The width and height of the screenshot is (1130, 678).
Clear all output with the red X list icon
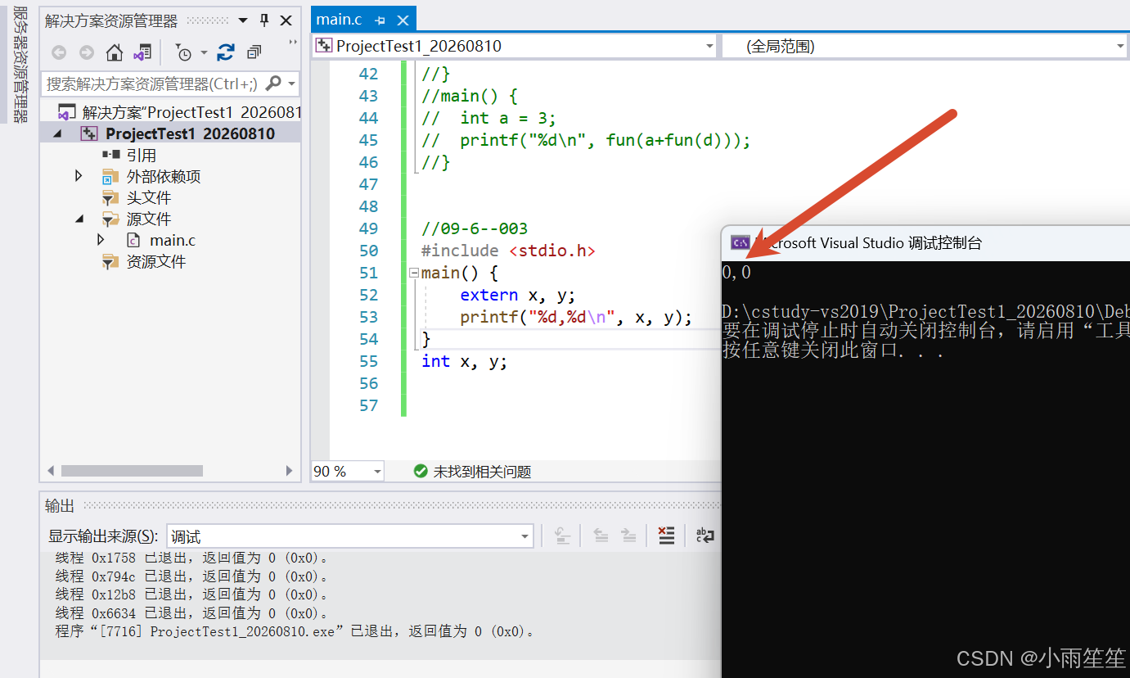point(667,536)
